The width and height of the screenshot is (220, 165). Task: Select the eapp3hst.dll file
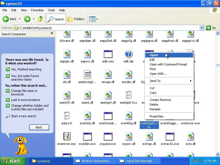coord(108,37)
